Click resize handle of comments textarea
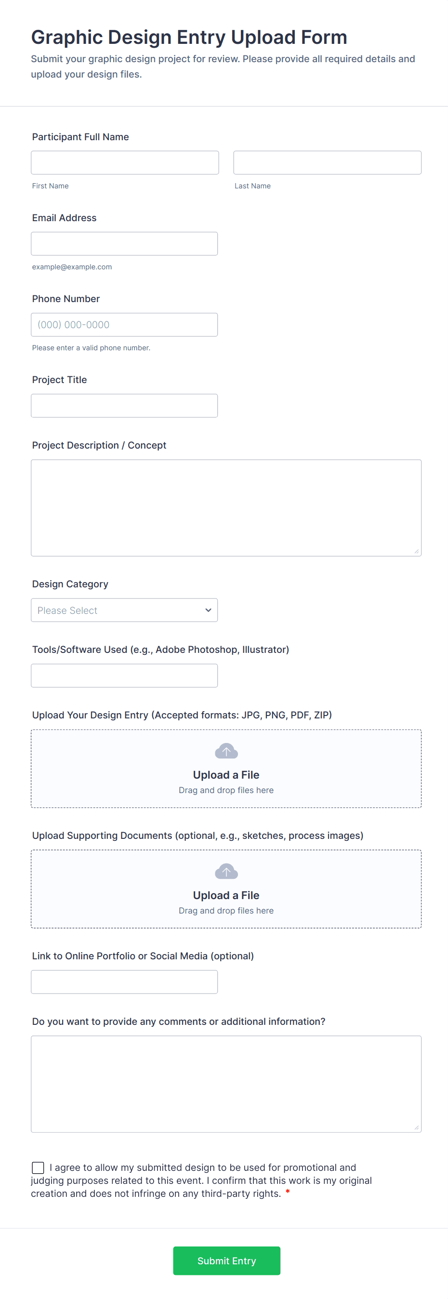Image resolution: width=448 pixels, height=1299 pixels. 417,1128
